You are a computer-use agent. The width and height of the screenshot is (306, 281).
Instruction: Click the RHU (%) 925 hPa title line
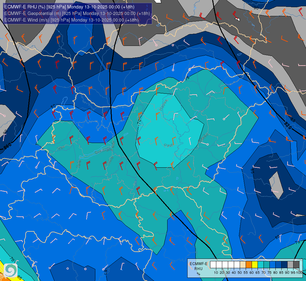(x=69, y=7)
